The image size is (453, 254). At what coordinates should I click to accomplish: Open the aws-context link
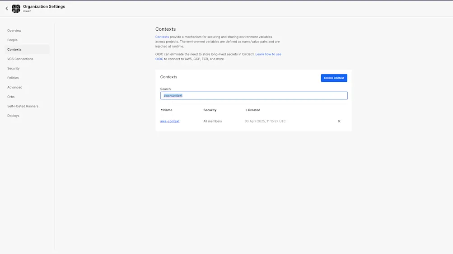(x=170, y=122)
